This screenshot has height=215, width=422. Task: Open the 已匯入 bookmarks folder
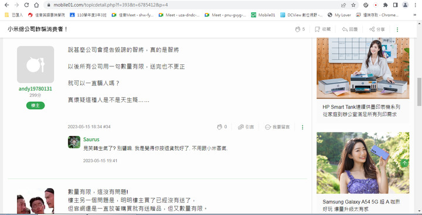(14, 15)
